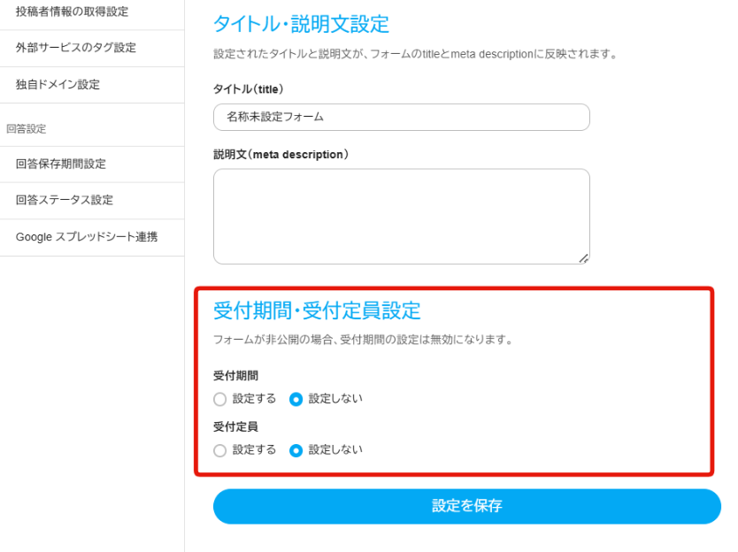This screenshot has height=552, width=738.
Task: Select 設定しない for 受付期間
Action: coord(296,399)
